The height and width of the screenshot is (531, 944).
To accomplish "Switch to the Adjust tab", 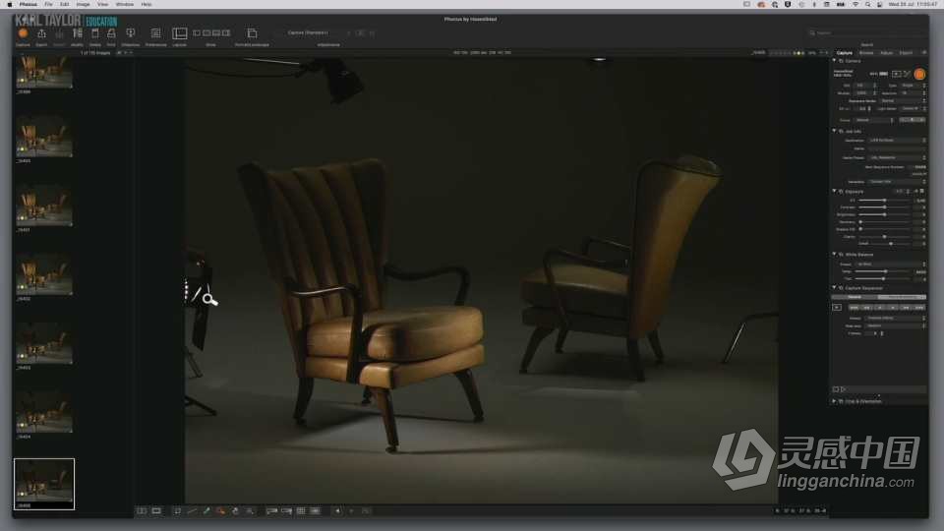I will coord(887,53).
